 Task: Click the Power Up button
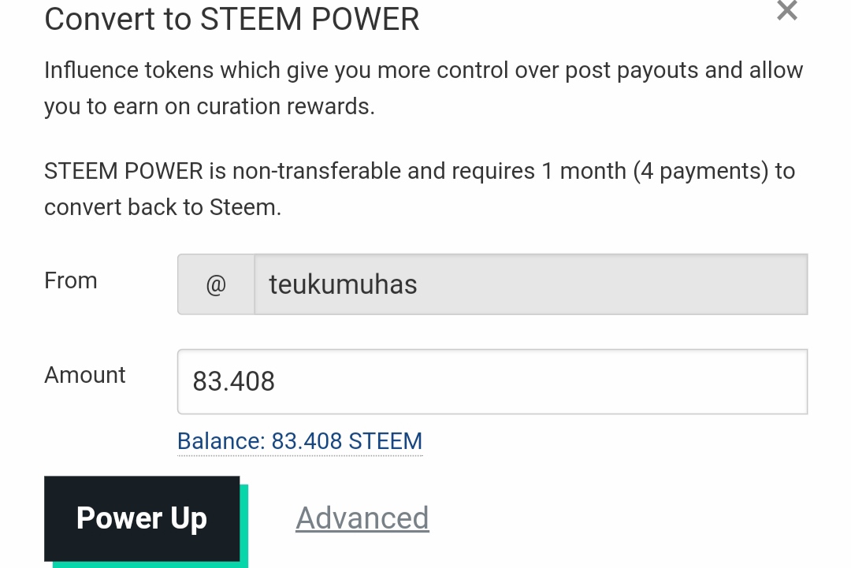142,518
